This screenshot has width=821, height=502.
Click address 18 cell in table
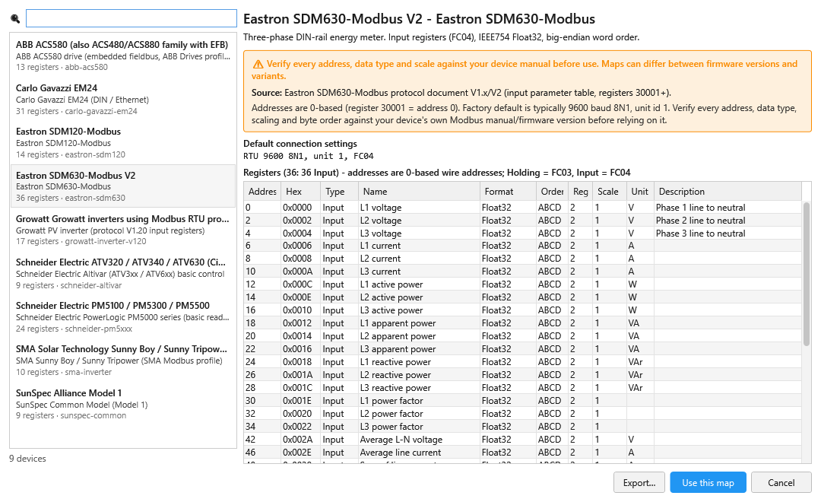(262, 323)
